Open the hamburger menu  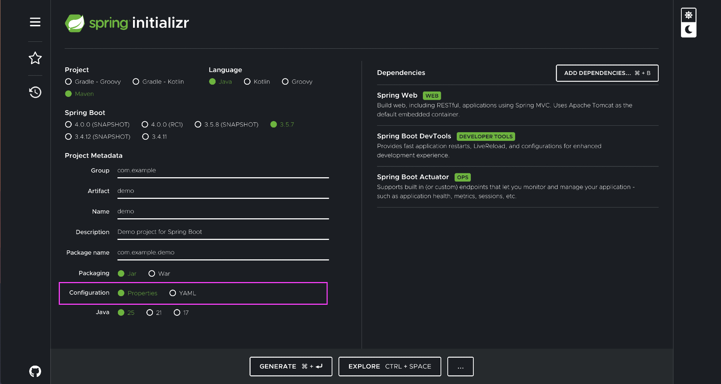35,22
